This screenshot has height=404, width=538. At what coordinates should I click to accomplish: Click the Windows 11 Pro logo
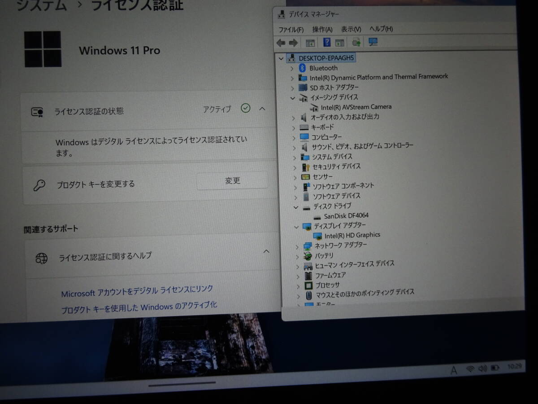click(43, 49)
